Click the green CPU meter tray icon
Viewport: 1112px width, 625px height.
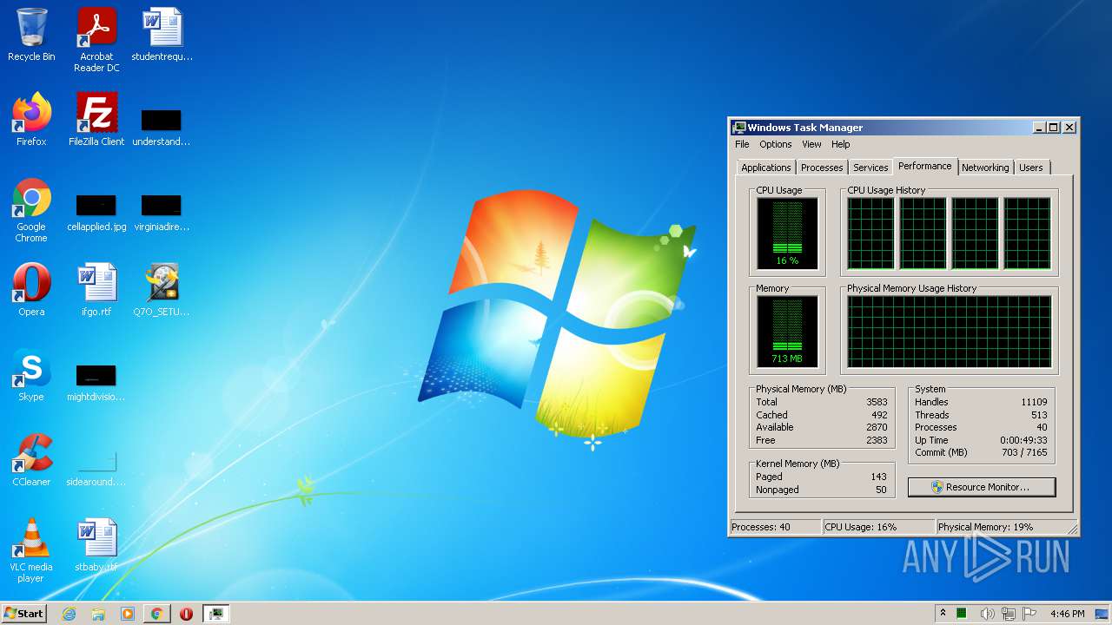point(962,614)
